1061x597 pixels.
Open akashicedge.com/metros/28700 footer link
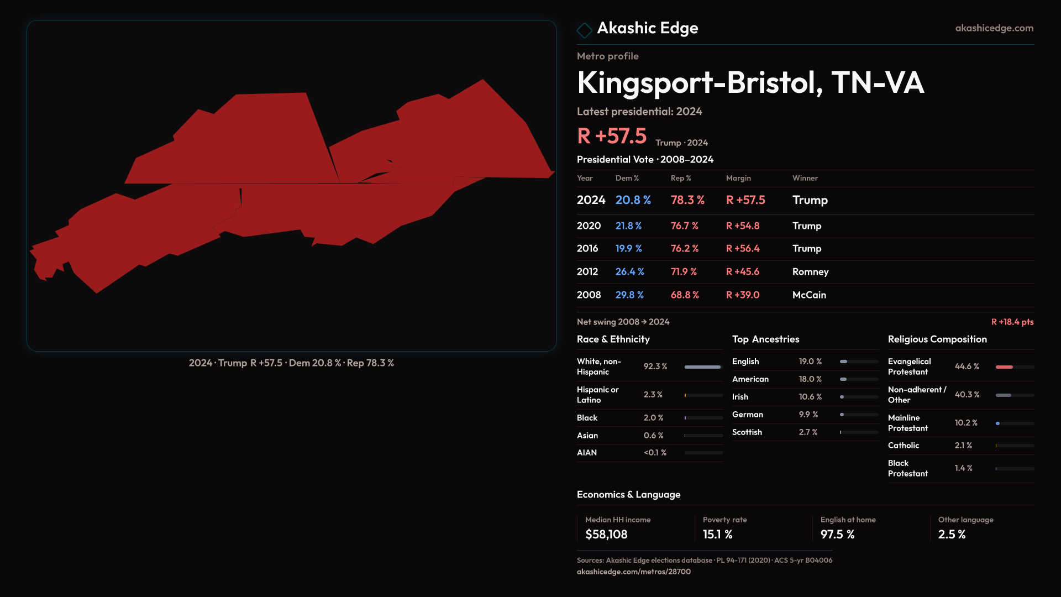[x=633, y=572]
